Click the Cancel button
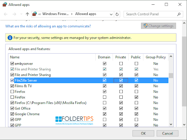Viewport: 187px width, 140px height. coord(168,133)
